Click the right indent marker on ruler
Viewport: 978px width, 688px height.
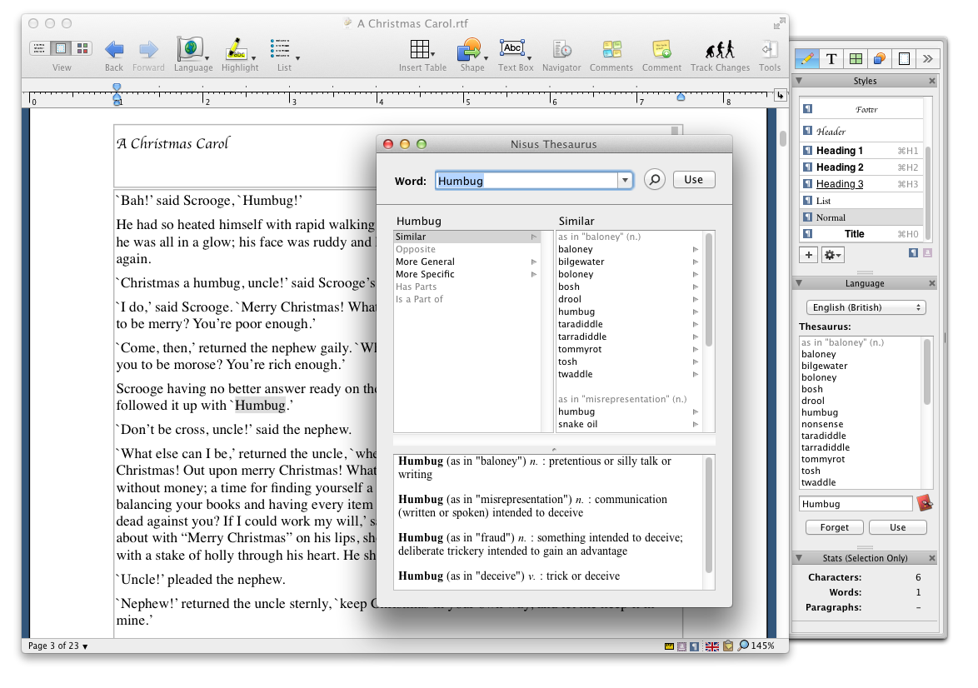click(681, 97)
